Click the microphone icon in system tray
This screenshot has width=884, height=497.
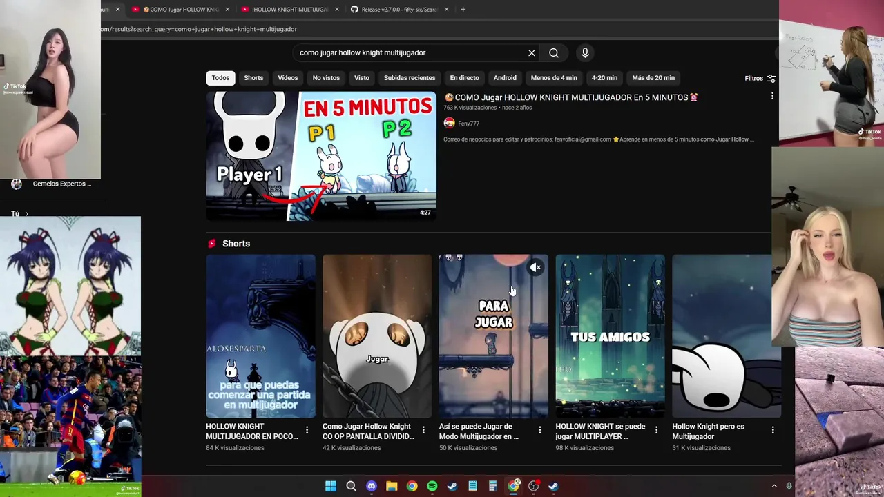point(789,486)
